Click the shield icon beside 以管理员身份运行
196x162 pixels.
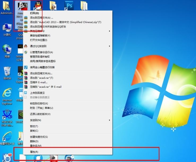26,52
